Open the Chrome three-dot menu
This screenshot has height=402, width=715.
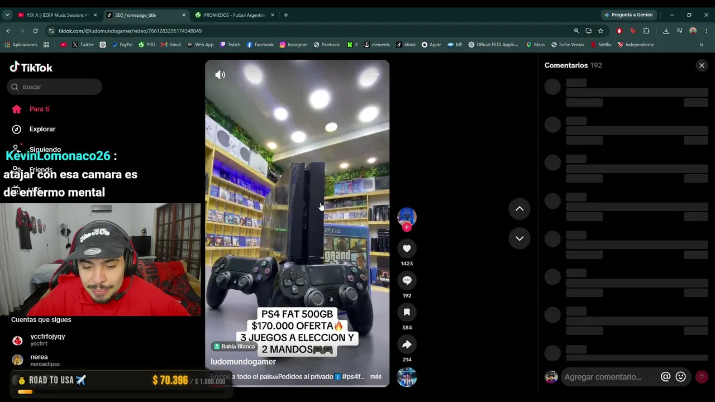(x=707, y=31)
